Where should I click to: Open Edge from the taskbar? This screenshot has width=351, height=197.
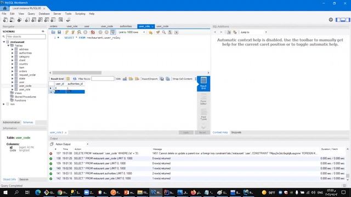point(38,192)
